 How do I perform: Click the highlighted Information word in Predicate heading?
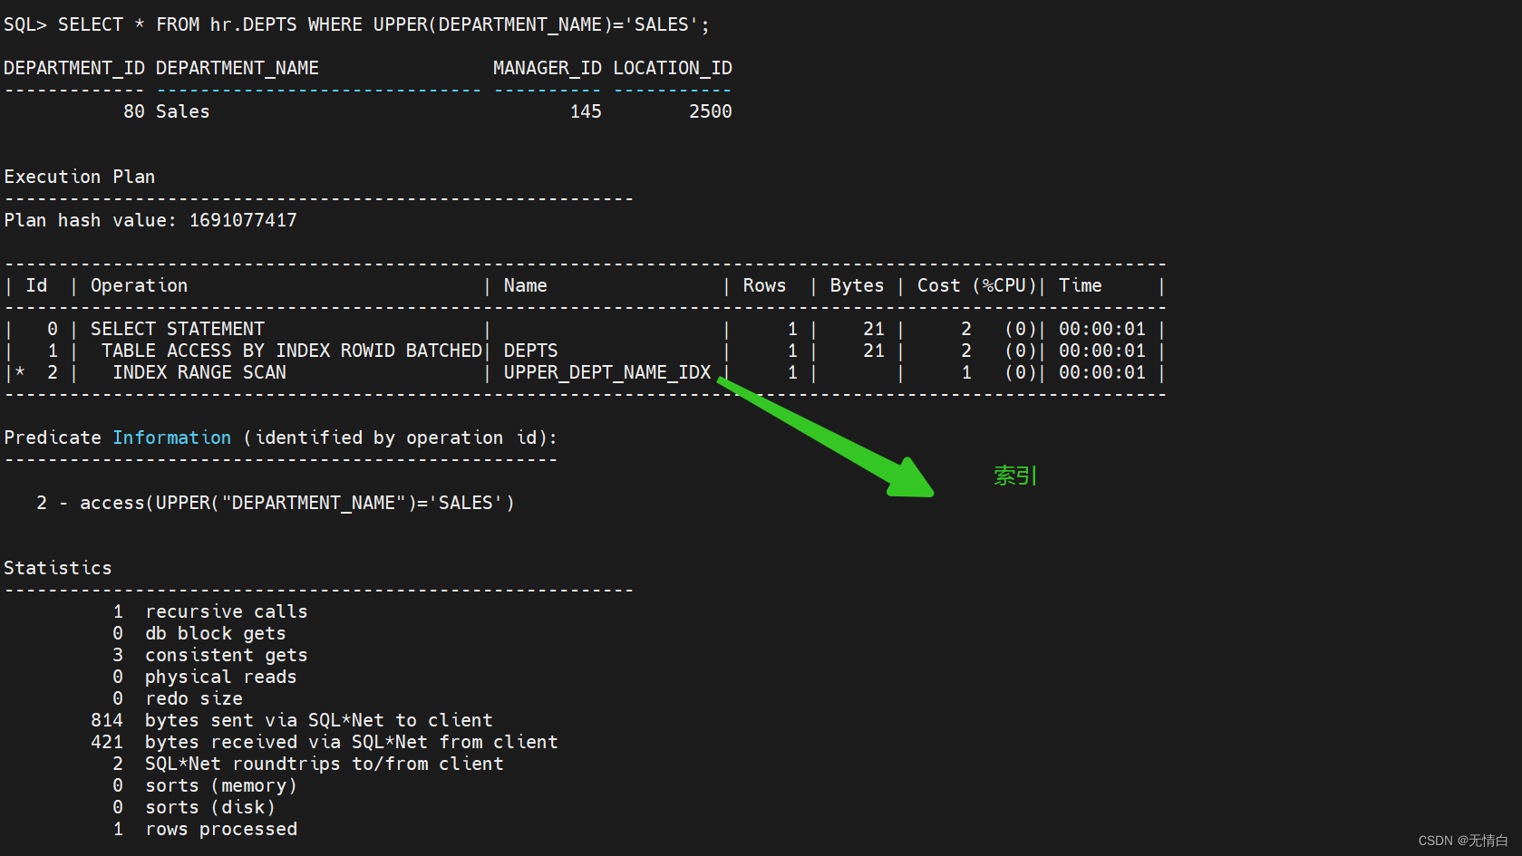[x=172, y=438]
